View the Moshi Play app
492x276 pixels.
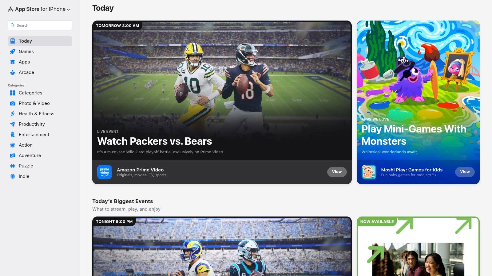point(465,172)
